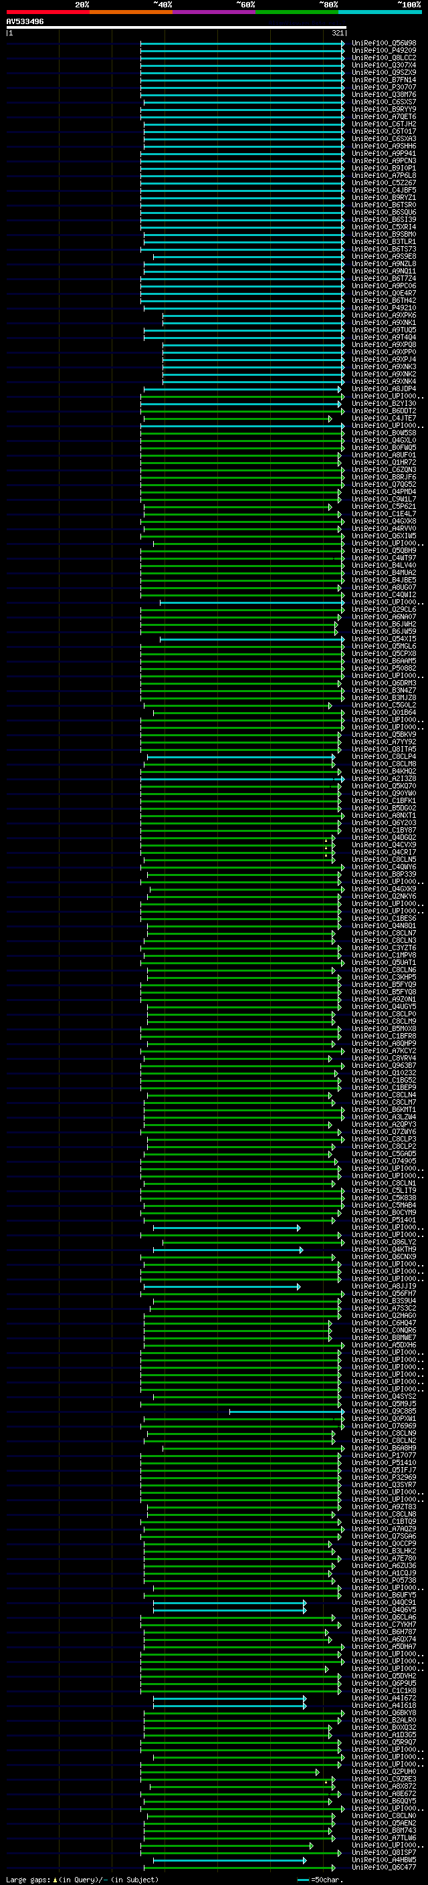Select the UniRef100_A9SHM6 entry
This screenshot has width=428, height=1885.
pos(384,146)
